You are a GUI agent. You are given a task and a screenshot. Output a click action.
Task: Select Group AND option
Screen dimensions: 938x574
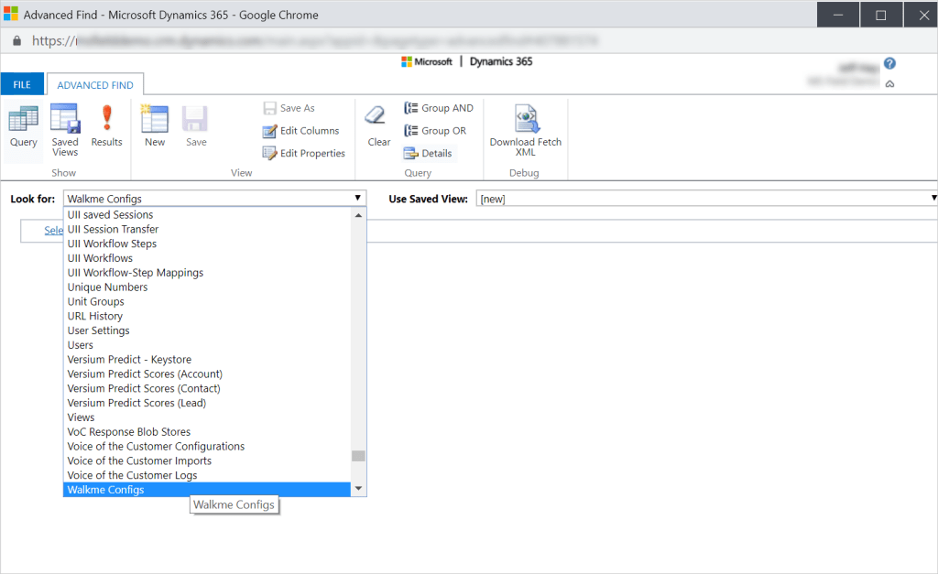(x=439, y=108)
